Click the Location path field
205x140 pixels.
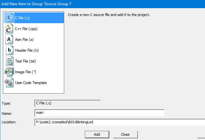(x=120, y=122)
